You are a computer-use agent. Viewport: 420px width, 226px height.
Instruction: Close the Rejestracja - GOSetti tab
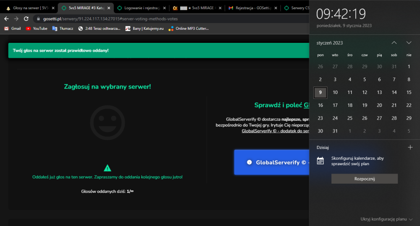coord(276,8)
